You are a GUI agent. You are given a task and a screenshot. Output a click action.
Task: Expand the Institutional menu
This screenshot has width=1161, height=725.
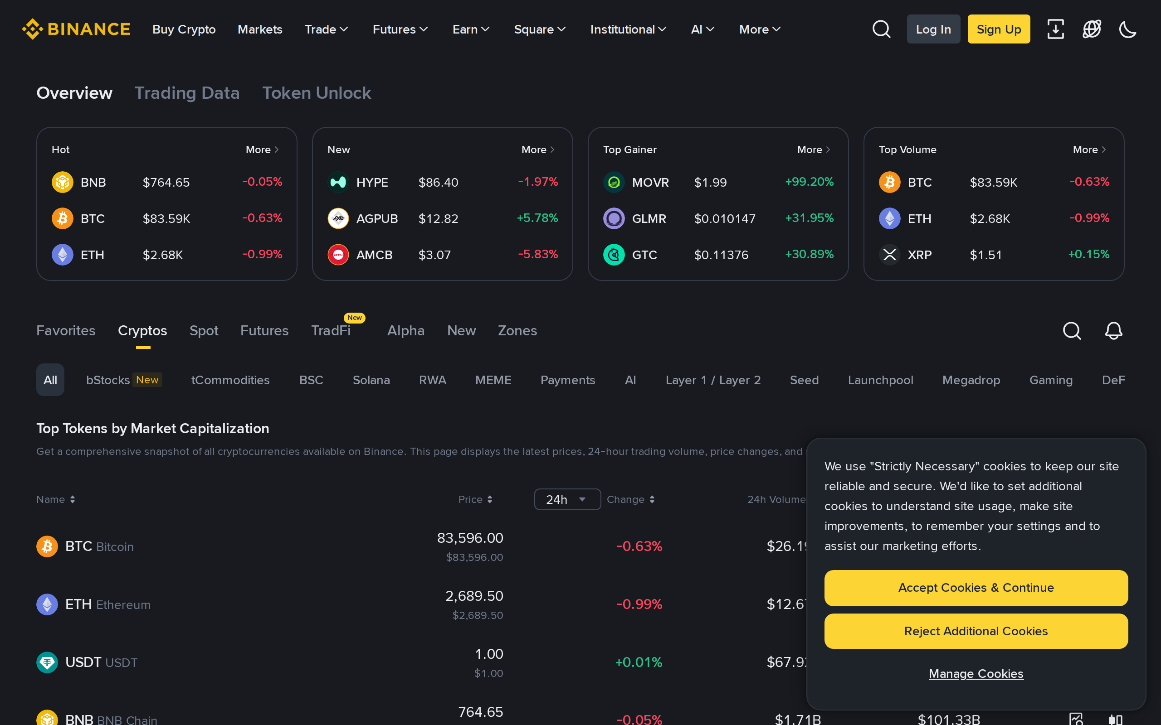pyautogui.click(x=628, y=29)
